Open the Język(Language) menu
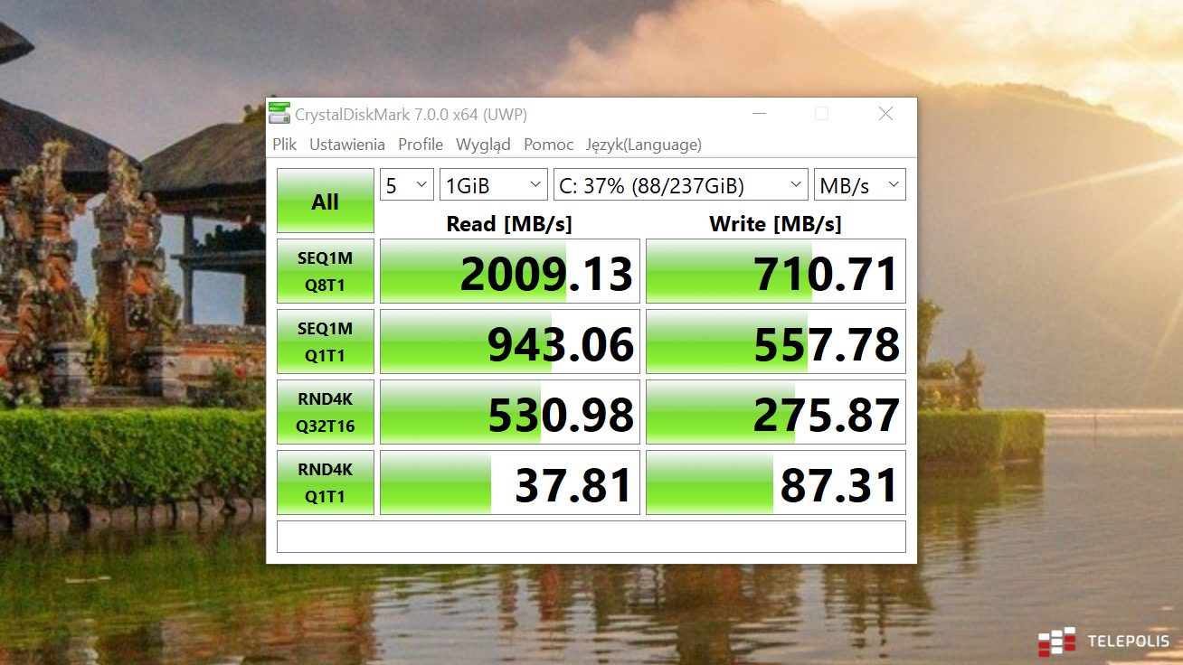This screenshot has width=1183, height=665. pos(643,145)
